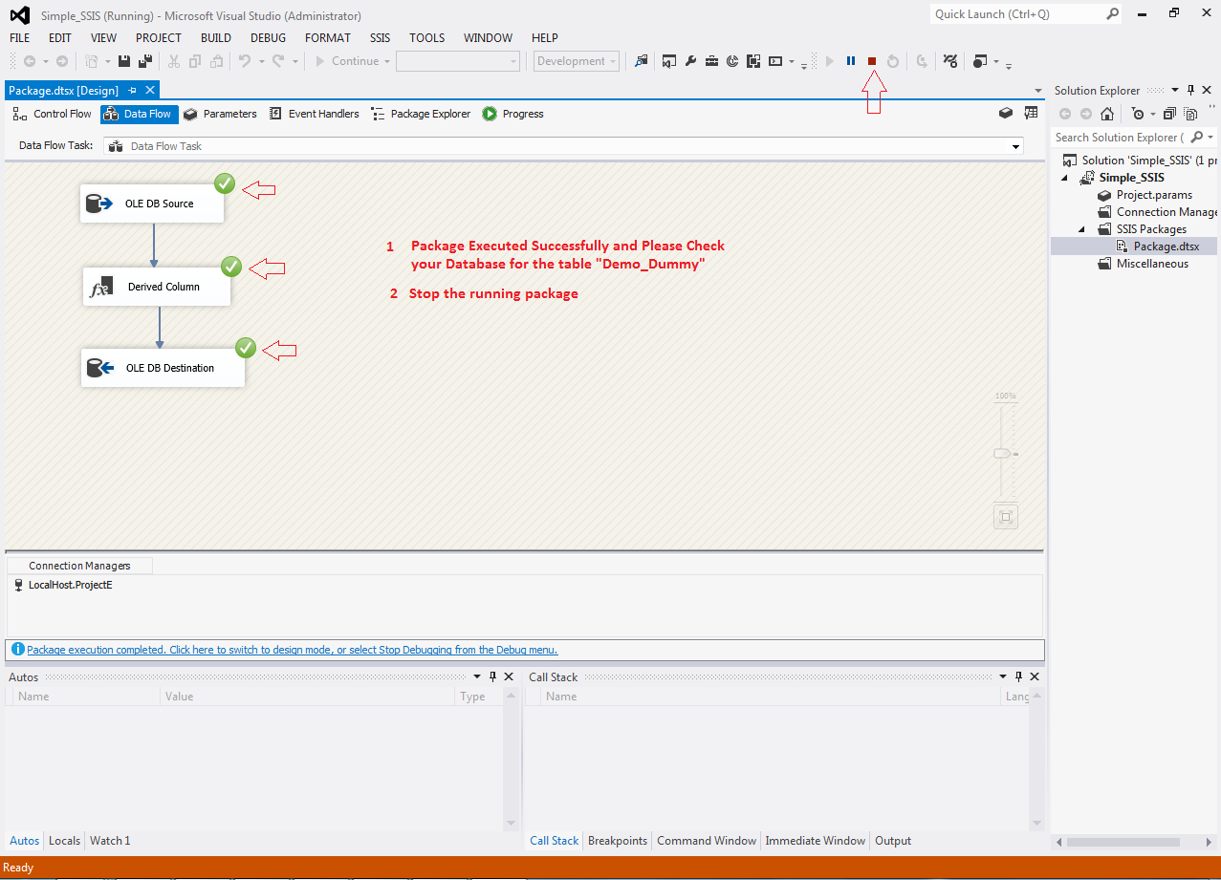The height and width of the screenshot is (880, 1221).
Task: Open the Variables icon at designer right
Action: pyautogui.click(x=1006, y=113)
